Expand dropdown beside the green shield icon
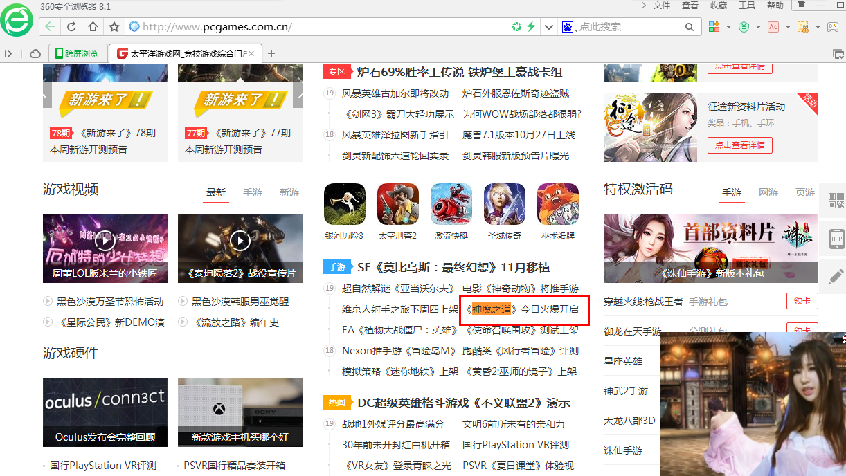This screenshot has height=476, width=846. [758, 27]
